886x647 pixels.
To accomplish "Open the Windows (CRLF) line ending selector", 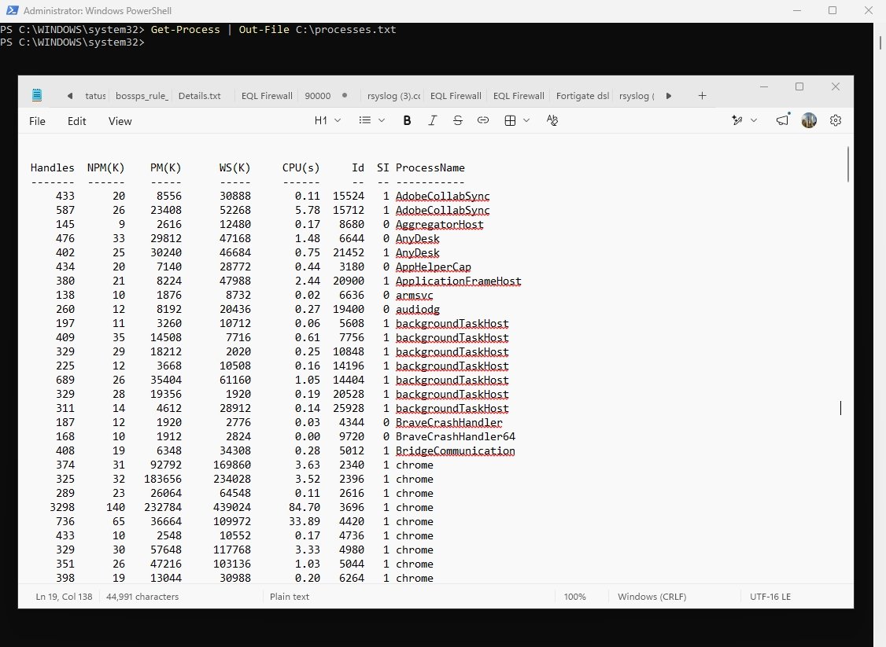I will [652, 597].
